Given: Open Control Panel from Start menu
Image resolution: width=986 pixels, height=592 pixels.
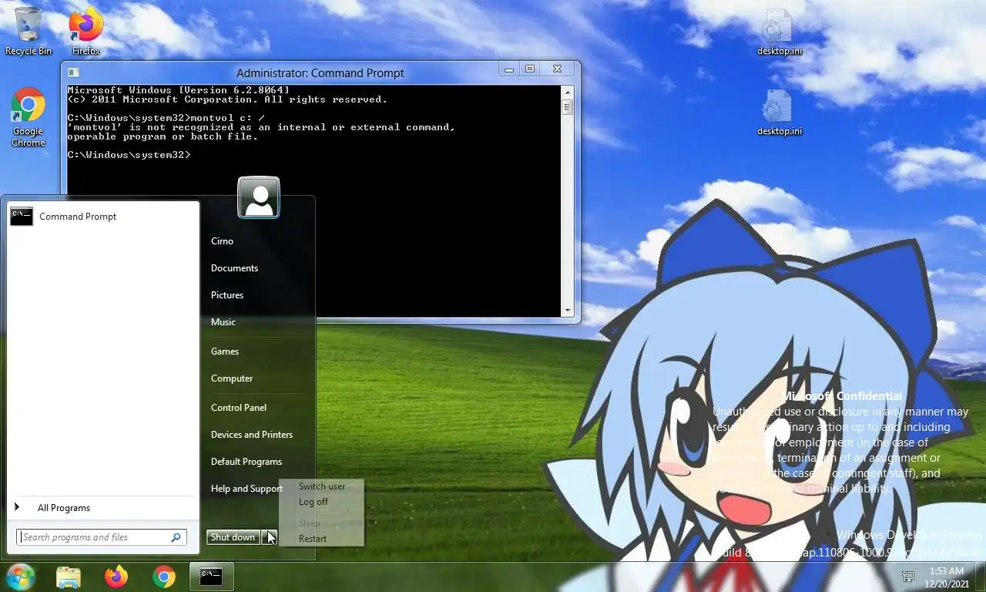Looking at the screenshot, I should [239, 408].
